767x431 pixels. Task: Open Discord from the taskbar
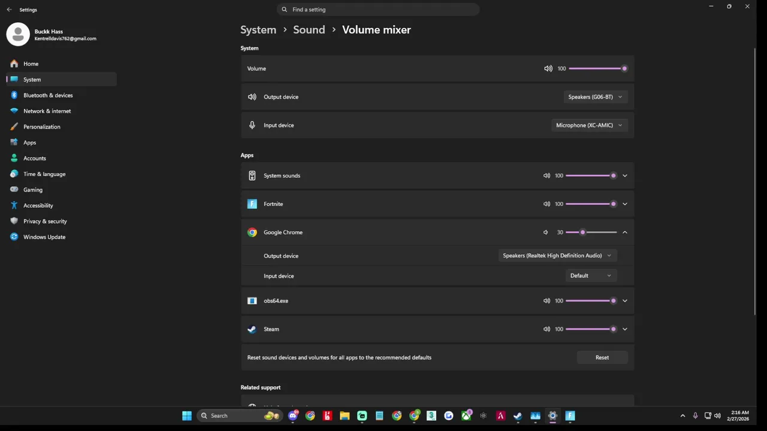[x=293, y=415]
